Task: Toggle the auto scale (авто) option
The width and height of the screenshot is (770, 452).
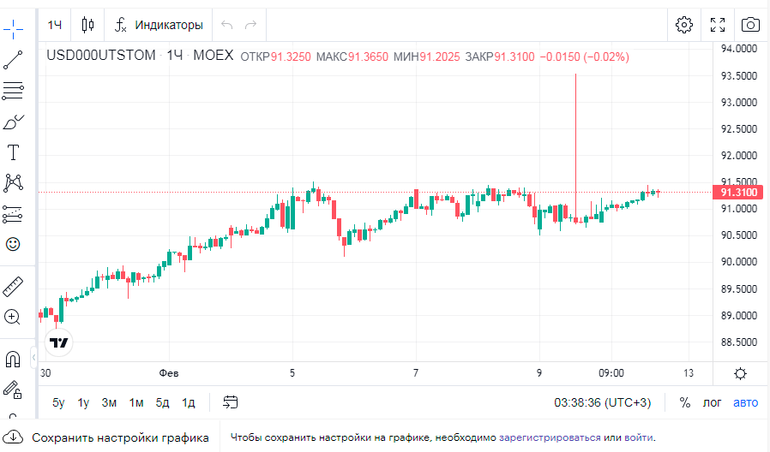Action: point(745,402)
